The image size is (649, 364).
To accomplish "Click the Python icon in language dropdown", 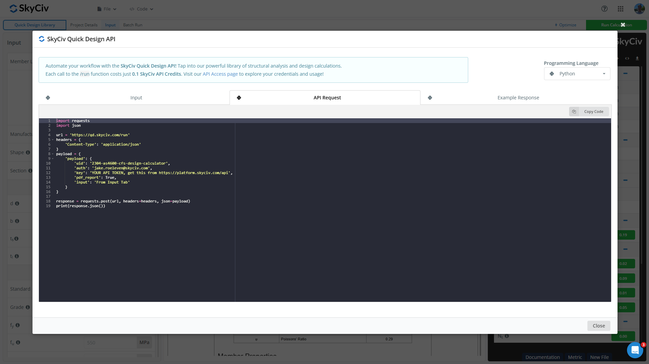I will coord(552,74).
